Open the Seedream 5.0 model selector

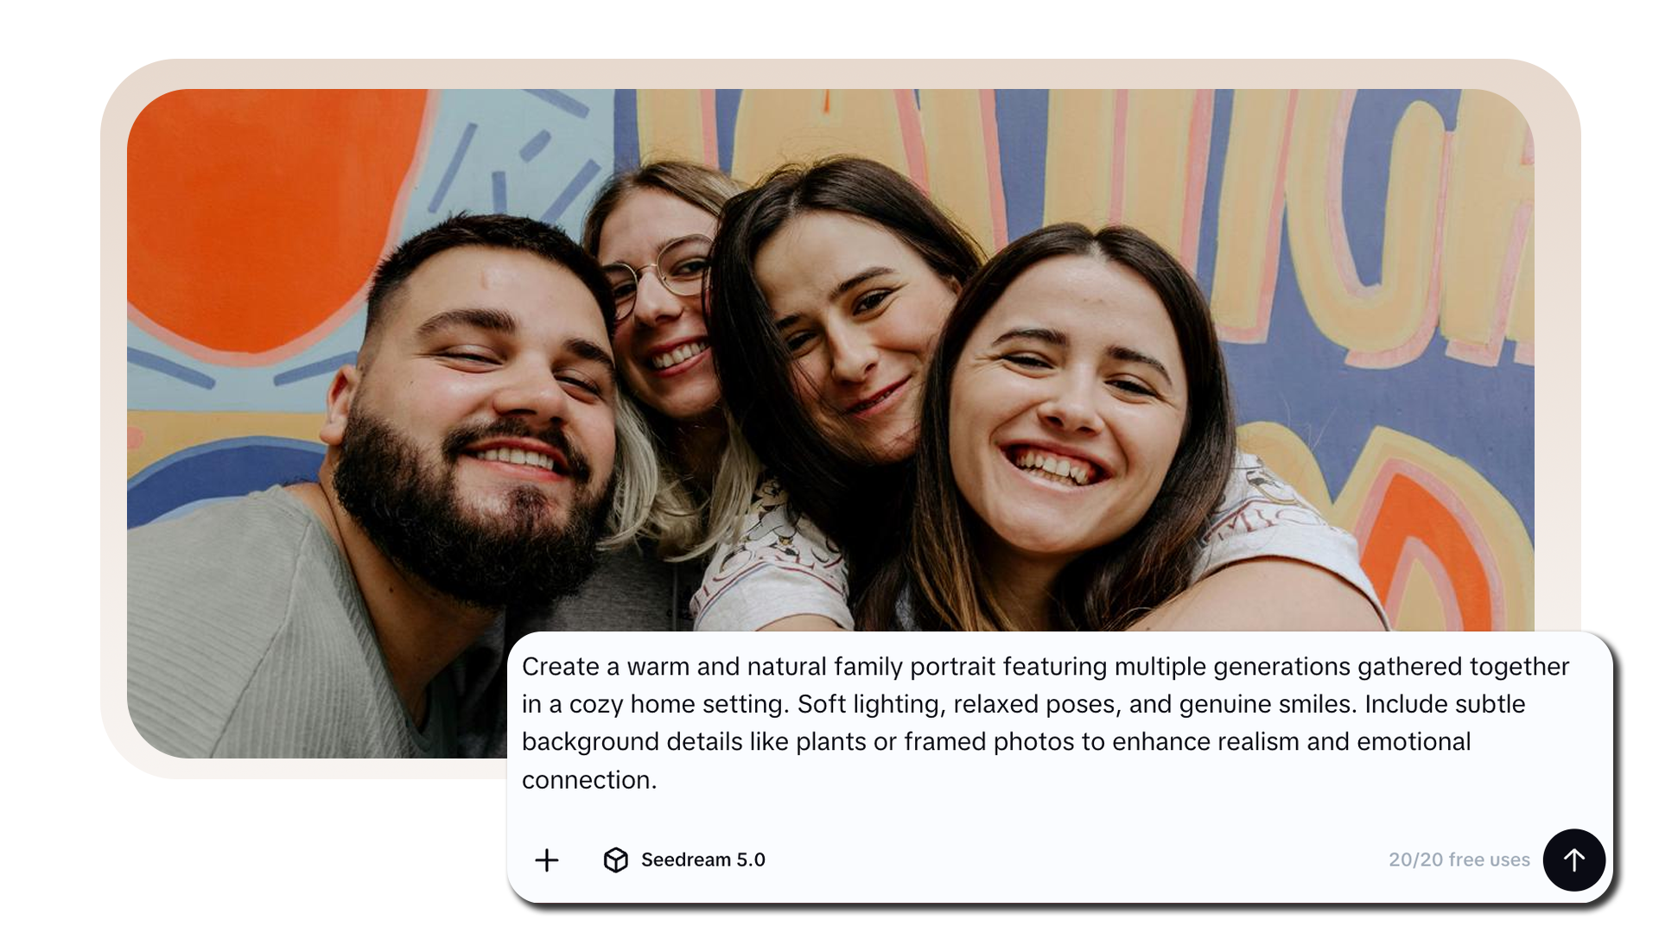click(x=702, y=860)
